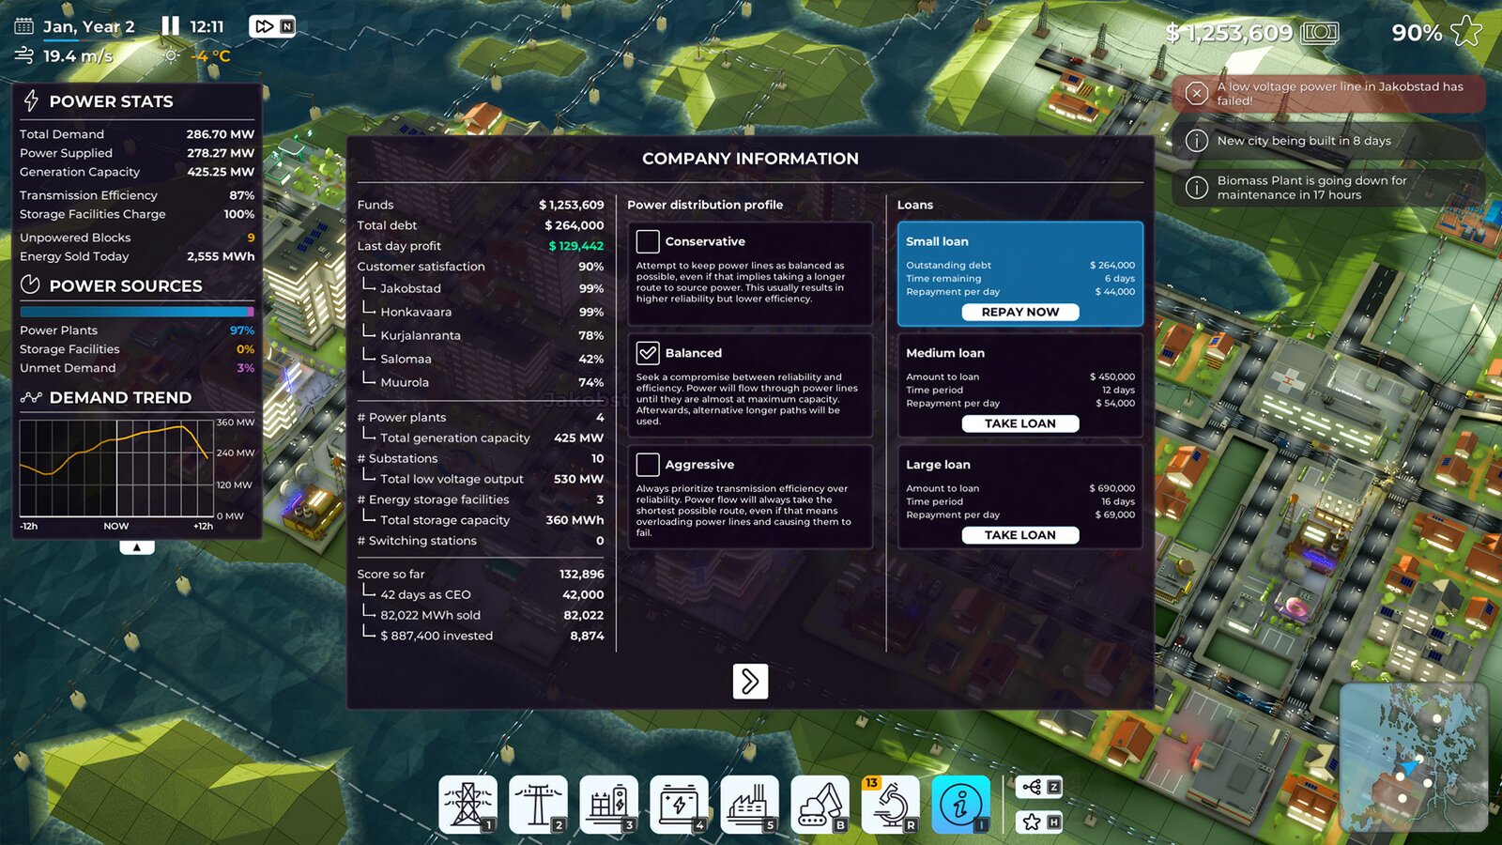Open the substation build tool
Image resolution: width=1502 pixels, height=845 pixels.
[608, 804]
